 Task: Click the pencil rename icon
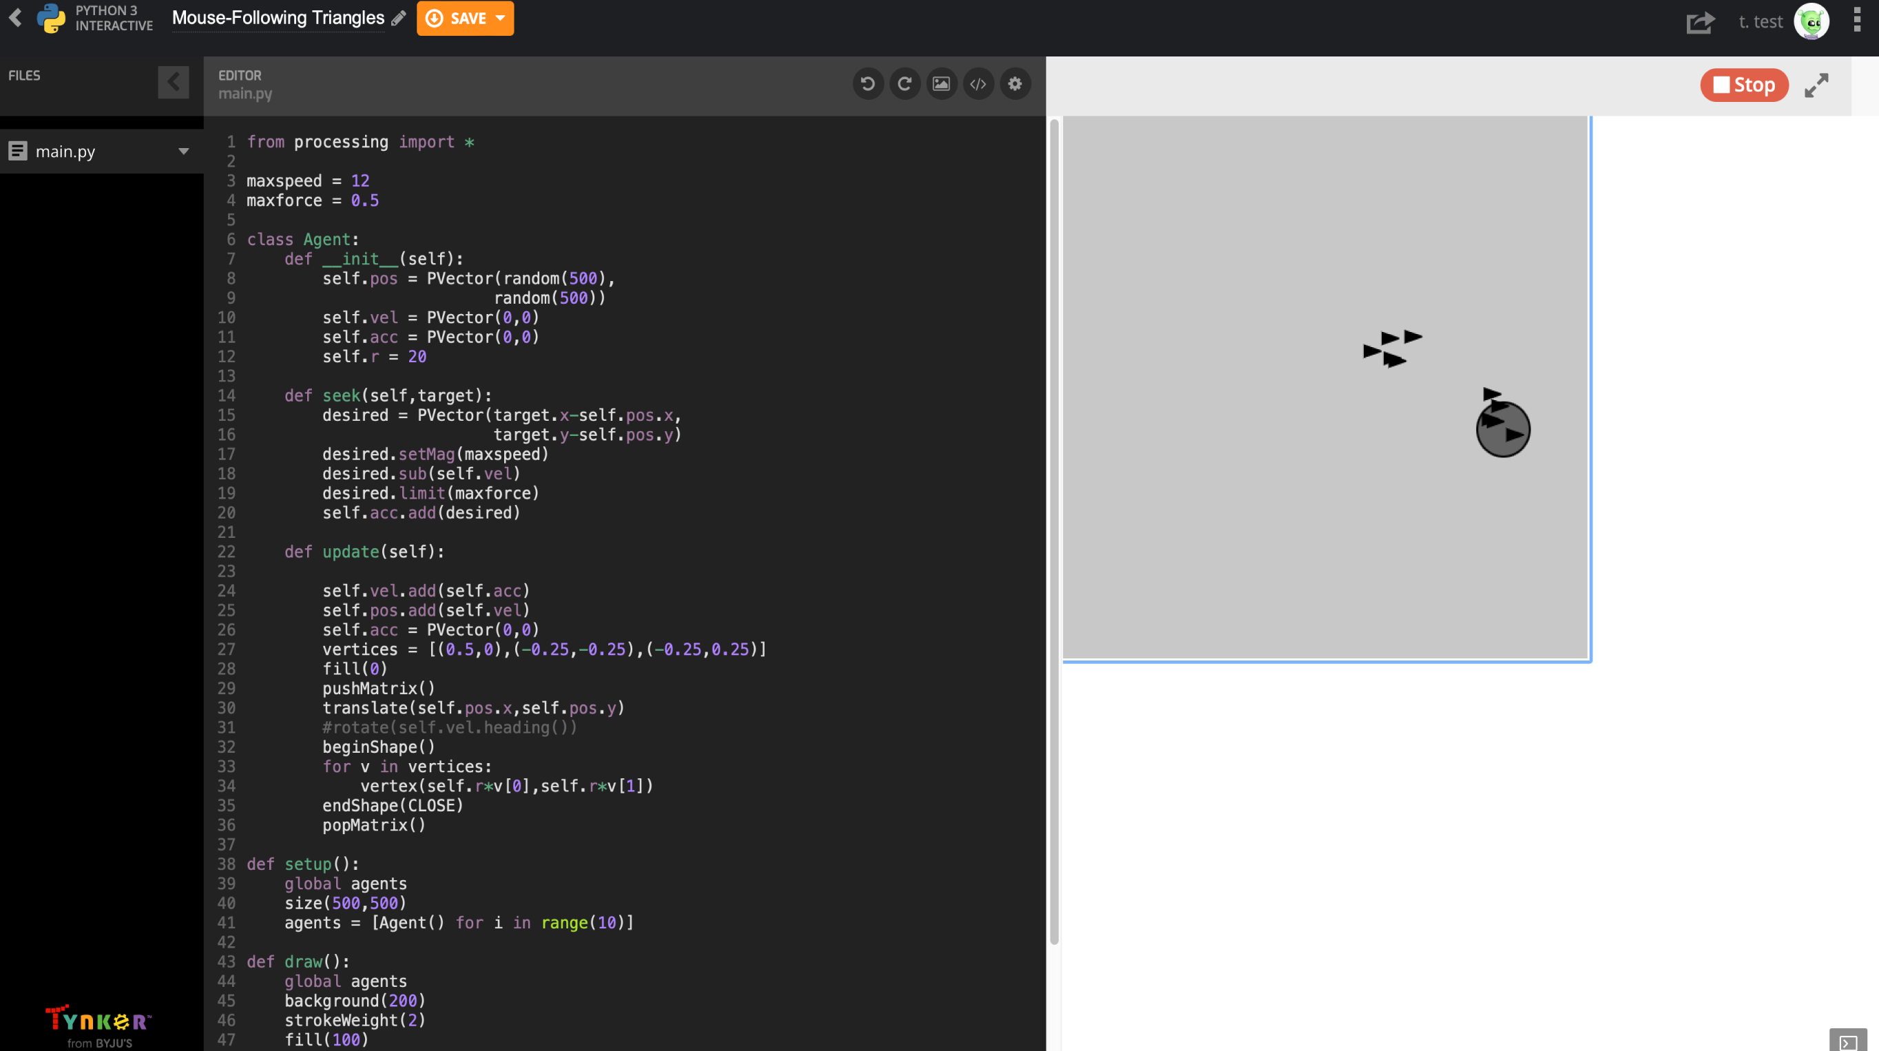398,18
